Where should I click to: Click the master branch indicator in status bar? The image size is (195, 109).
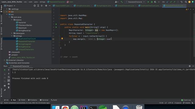click(187, 103)
